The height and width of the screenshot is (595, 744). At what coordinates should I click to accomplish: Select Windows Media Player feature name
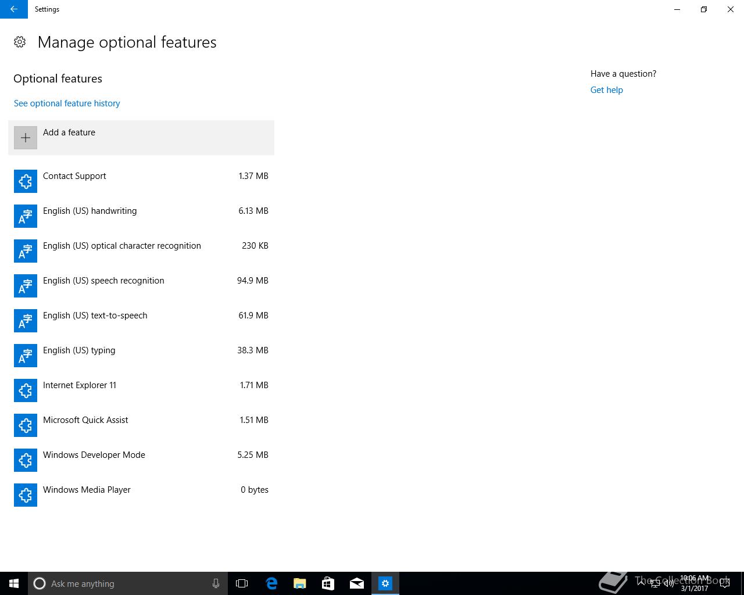click(87, 490)
